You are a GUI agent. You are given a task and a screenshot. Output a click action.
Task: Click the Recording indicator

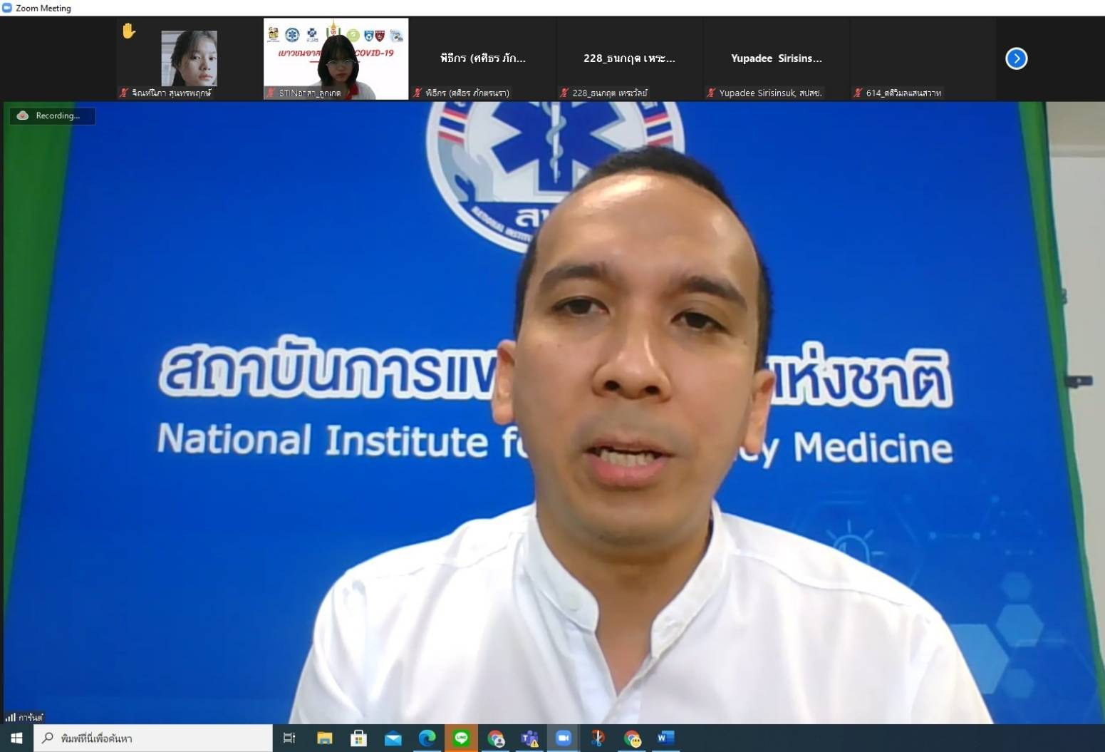(52, 115)
